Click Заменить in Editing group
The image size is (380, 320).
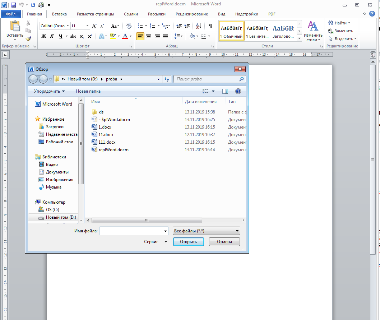[x=340, y=31]
